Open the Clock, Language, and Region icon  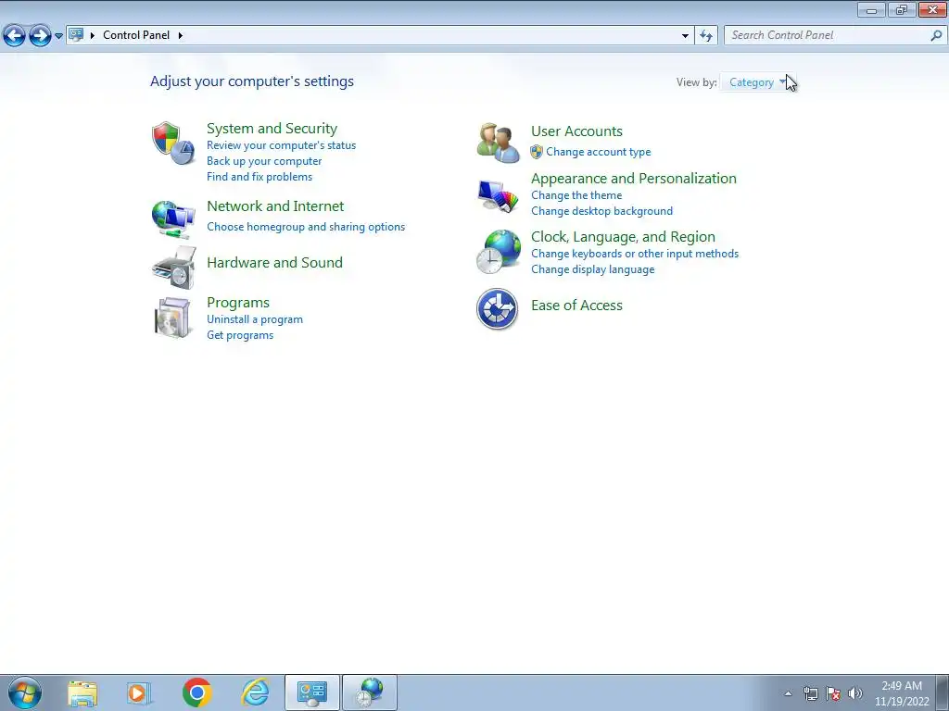(498, 252)
